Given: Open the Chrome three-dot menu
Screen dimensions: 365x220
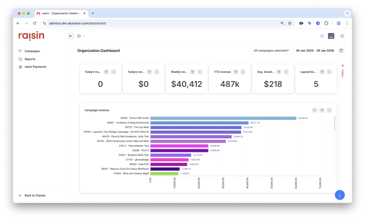Looking at the screenshot, I should tap(347, 23).
